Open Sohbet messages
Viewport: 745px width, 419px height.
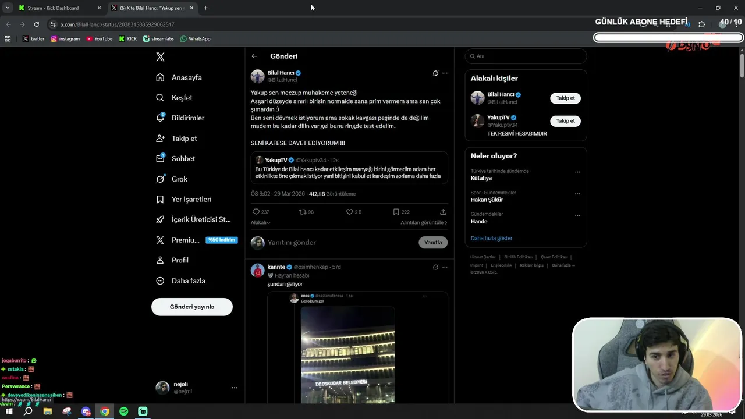pyautogui.click(x=176, y=159)
